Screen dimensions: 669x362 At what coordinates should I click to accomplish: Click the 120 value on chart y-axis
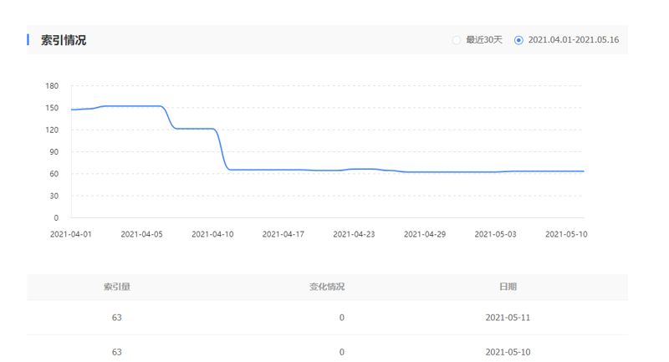pos(52,130)
